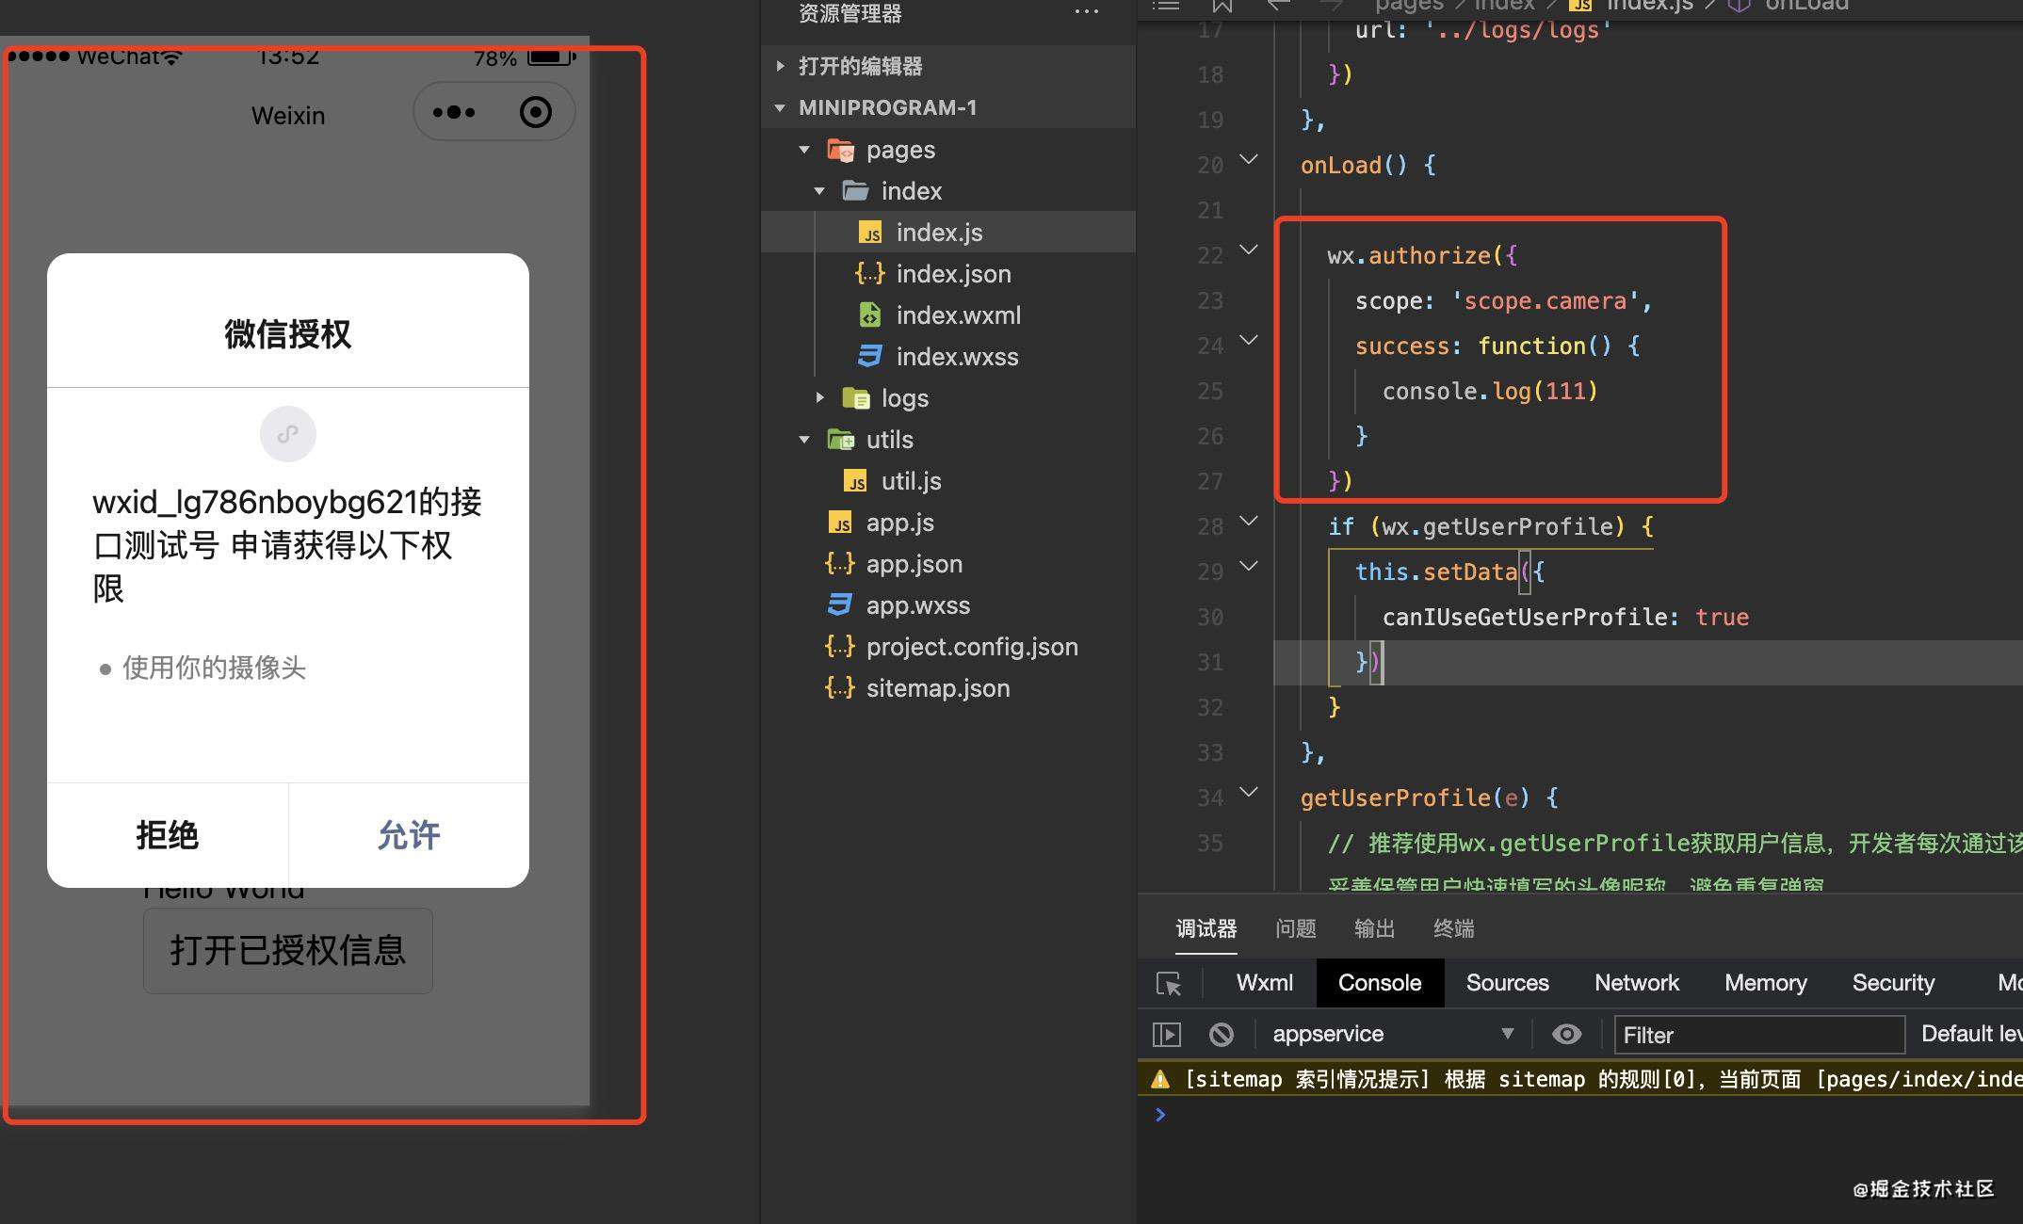Screen dimensions: 2023x1224
Task: Open the Memory devtools tab
Action: coord(1766,983)
